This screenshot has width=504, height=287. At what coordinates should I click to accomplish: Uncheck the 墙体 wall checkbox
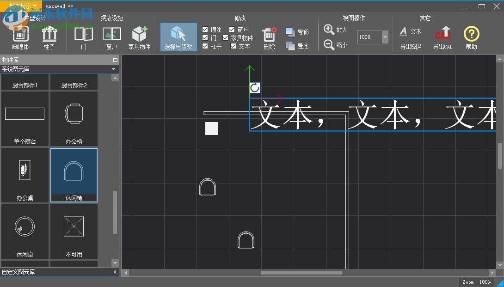(x=205, y=29)
